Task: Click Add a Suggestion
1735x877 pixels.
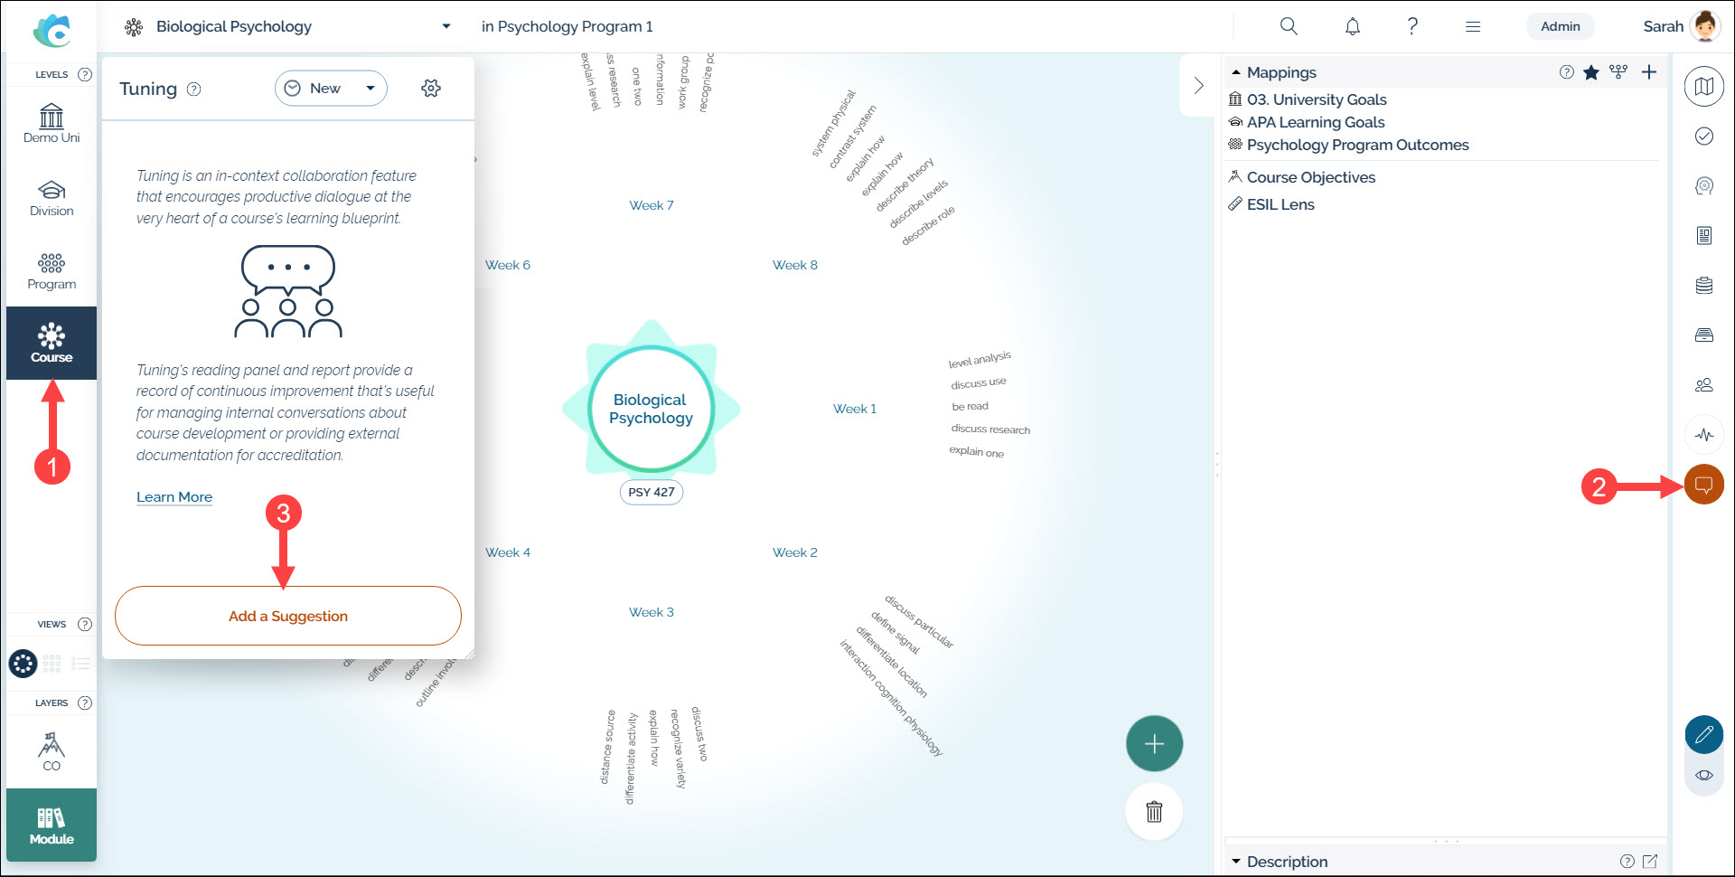Action: click(x=287, y=616)
